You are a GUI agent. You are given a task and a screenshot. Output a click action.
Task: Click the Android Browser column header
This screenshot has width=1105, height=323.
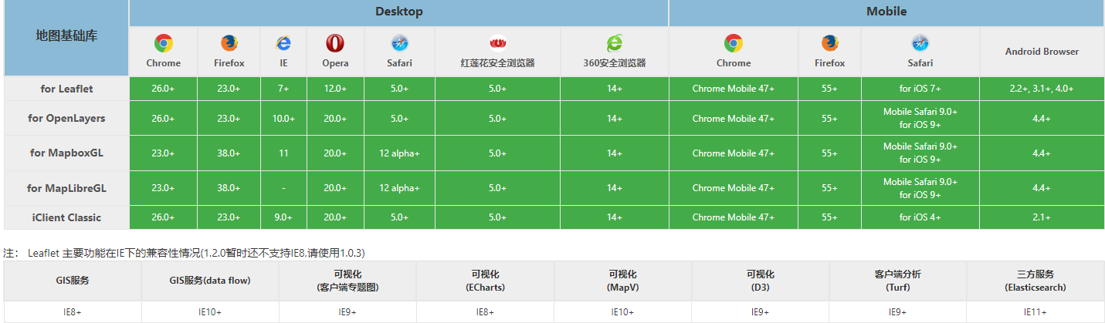(1042, 52)
